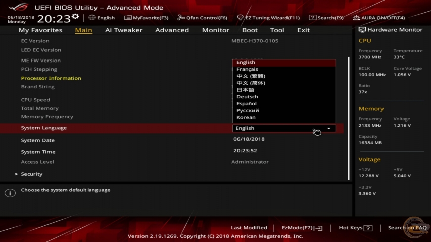Click the Processor Information heading
This screenshot has width=431, height=242.
tap(51, 78)
